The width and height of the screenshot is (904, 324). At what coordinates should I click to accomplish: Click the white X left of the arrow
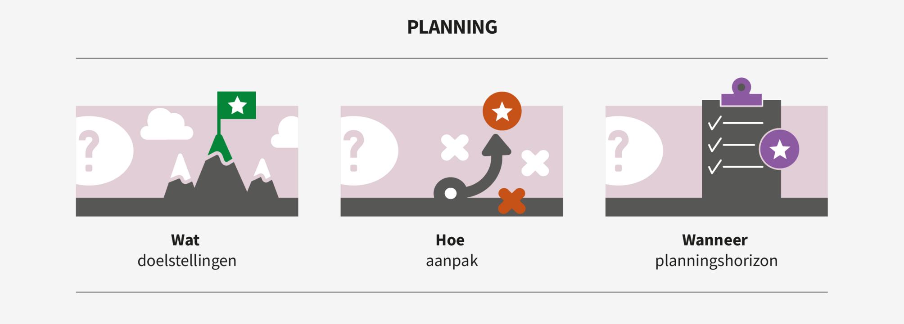(x=454, y=147)
